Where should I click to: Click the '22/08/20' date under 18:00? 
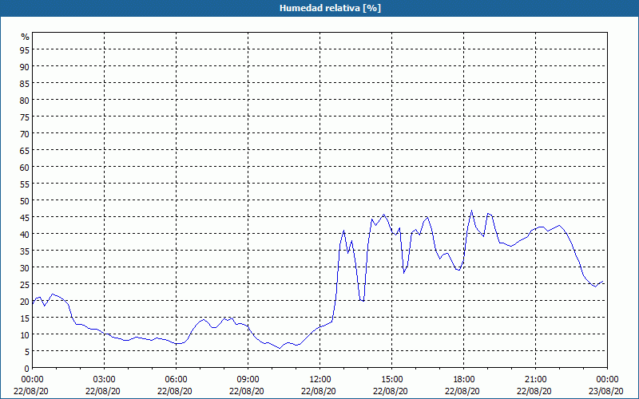coord(462,391)
